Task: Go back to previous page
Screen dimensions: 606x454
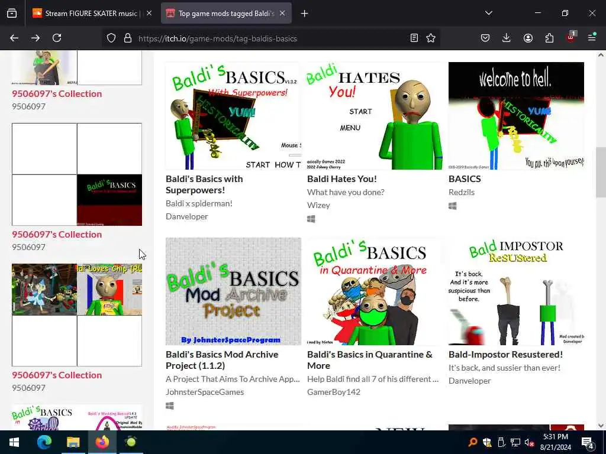Action: click(x=14, y=38)
